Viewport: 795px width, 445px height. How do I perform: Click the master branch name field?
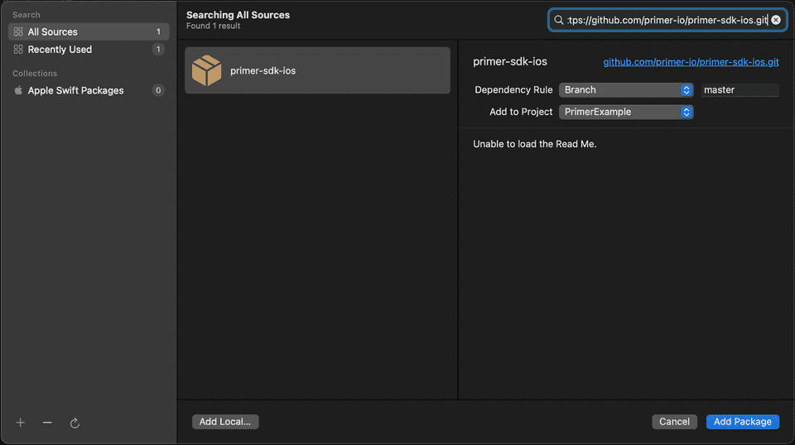(740, 89)
